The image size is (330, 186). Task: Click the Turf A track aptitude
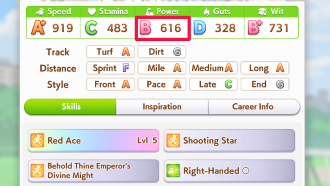click(x=111, y=52)
